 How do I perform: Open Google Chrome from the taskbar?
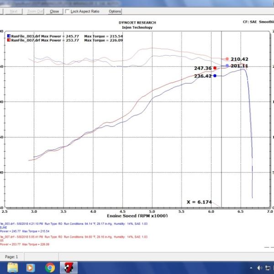[x=50, y=268]
